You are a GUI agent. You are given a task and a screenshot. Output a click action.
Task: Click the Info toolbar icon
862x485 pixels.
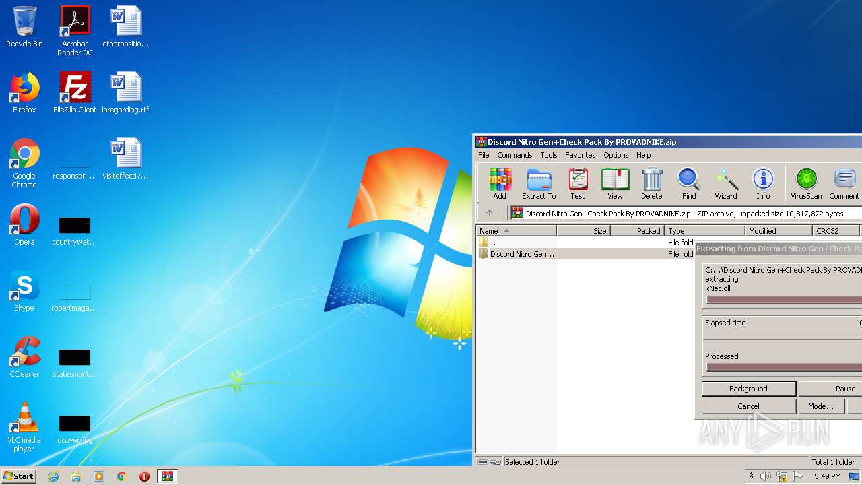coord(763,184)
